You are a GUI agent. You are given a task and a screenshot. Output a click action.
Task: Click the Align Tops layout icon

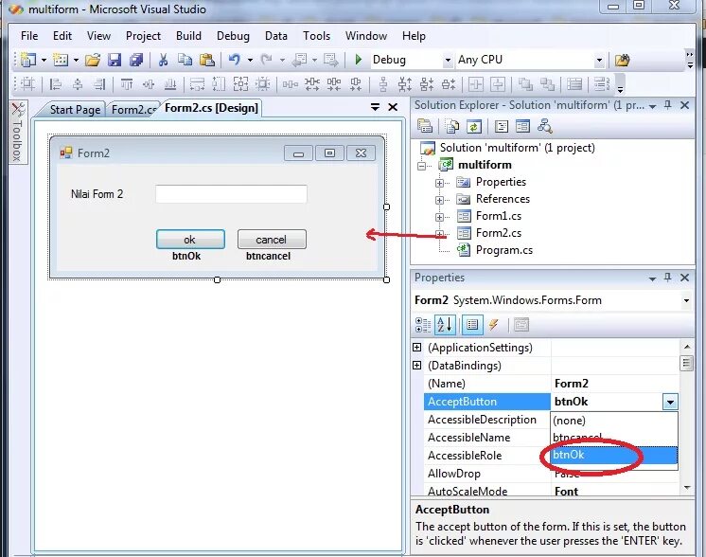pos(127,83)
